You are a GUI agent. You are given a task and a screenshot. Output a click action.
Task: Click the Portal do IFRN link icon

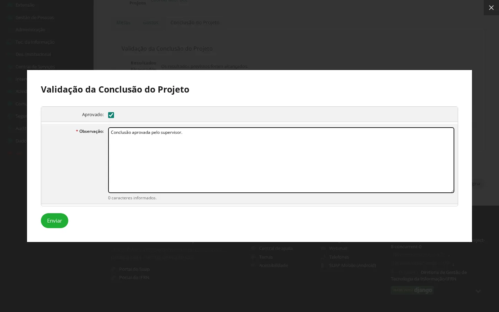pos(113,278)
